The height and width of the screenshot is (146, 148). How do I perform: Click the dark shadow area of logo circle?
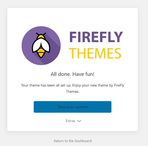53,53
